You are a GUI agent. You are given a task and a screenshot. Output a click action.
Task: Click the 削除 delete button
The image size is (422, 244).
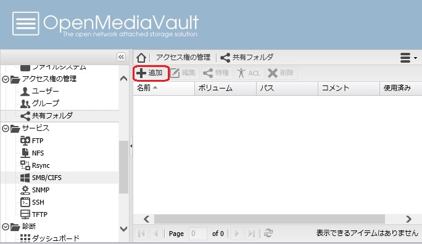coord(281,73)
